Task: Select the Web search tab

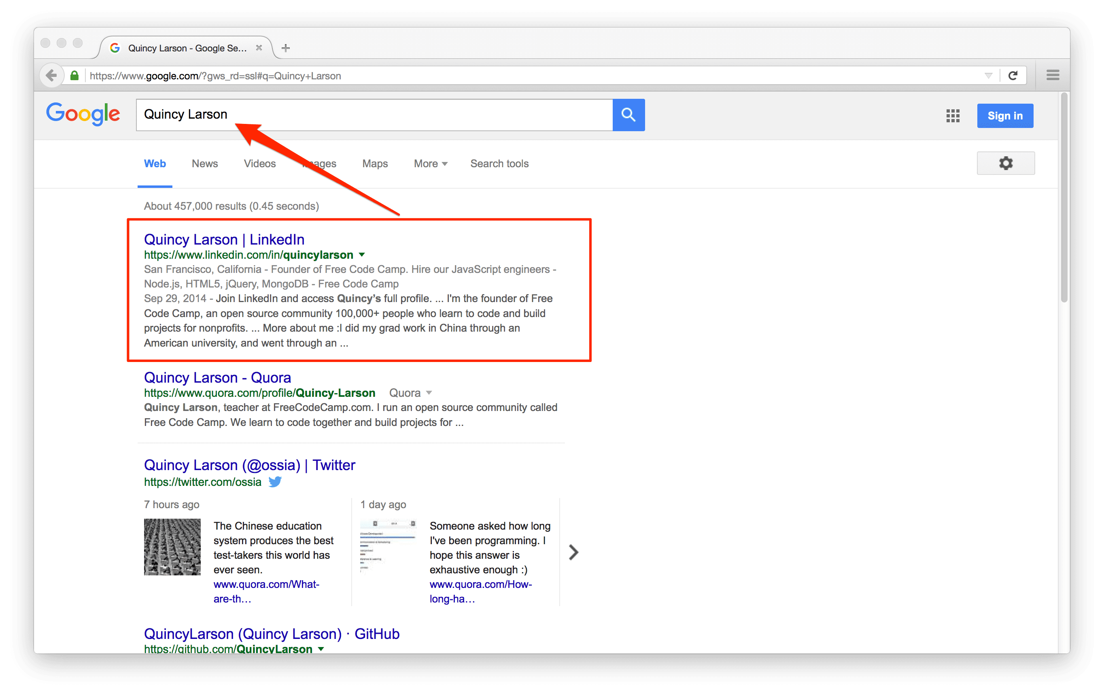Action: (155, 163)
